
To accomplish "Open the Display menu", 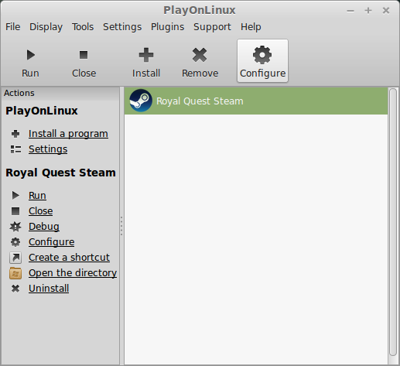I will click(x=46, y=27).
